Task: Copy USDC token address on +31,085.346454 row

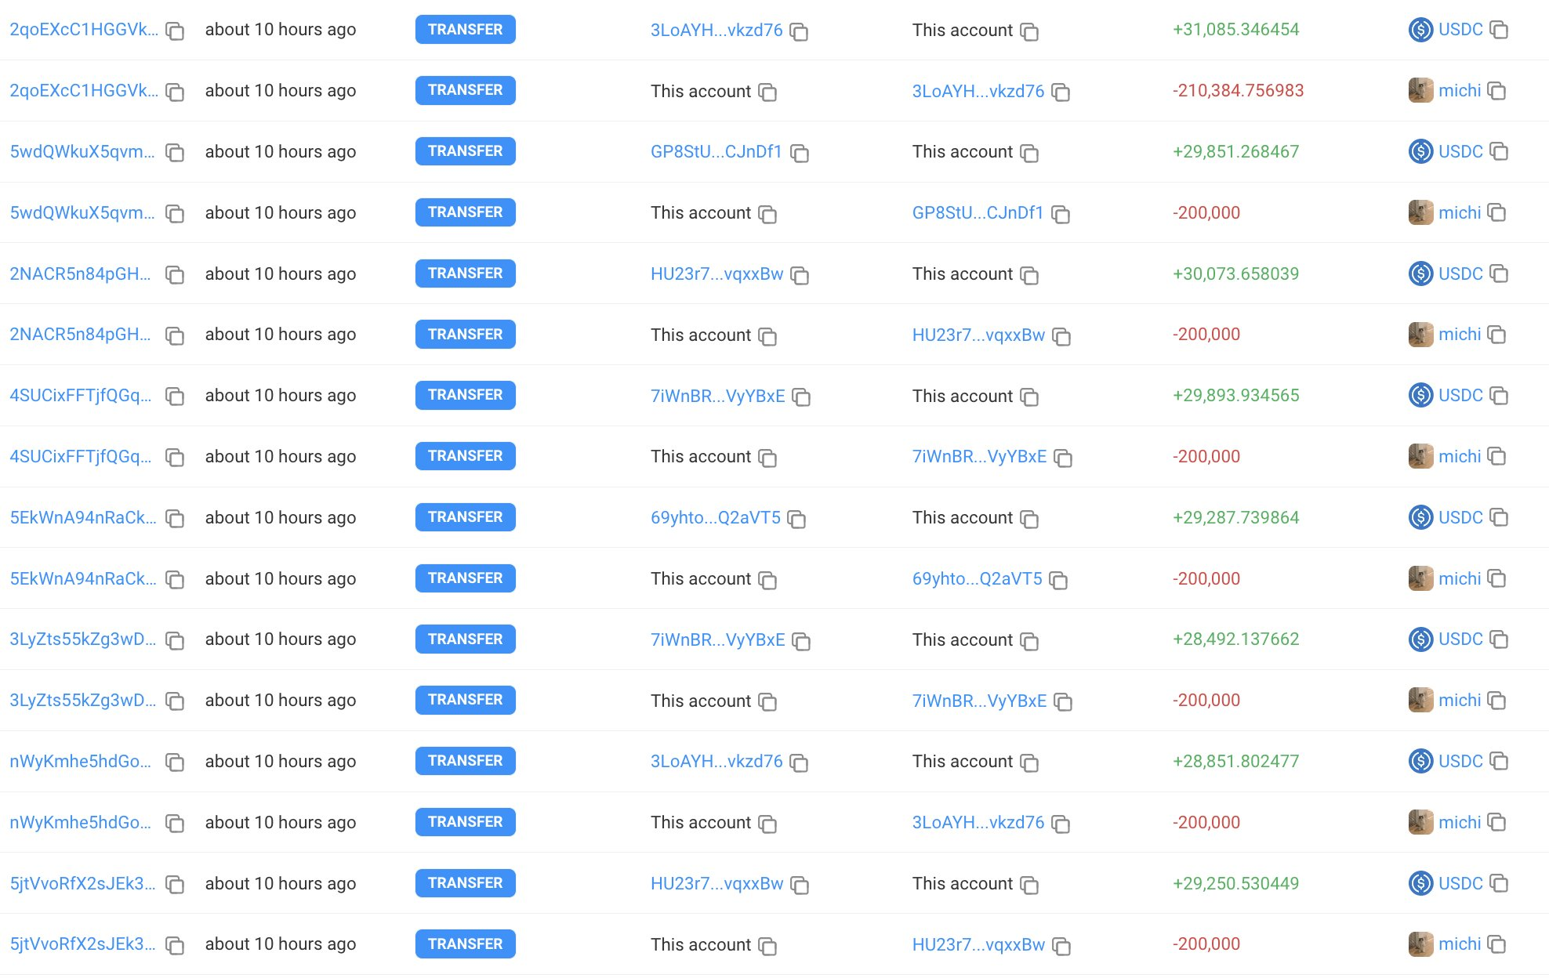Action: (x=1498, y=30)
